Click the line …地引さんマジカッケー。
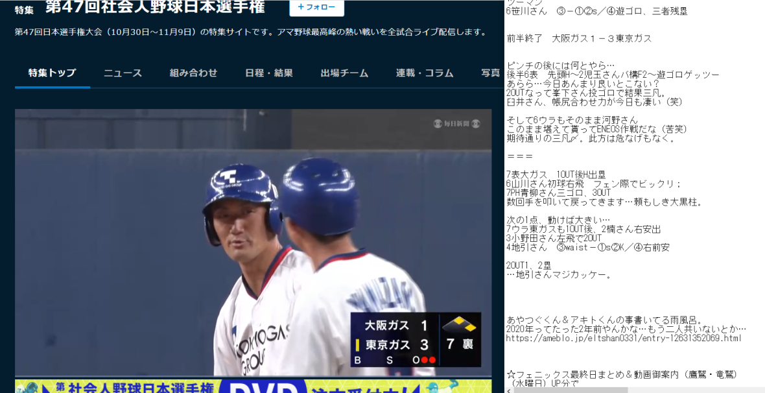765x393 pixels. click(559, 275)
